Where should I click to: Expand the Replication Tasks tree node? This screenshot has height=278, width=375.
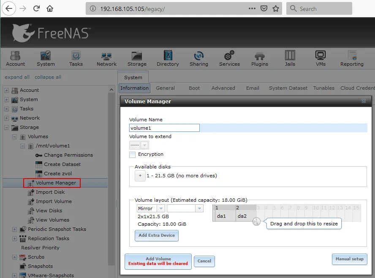tap(14, 238)
